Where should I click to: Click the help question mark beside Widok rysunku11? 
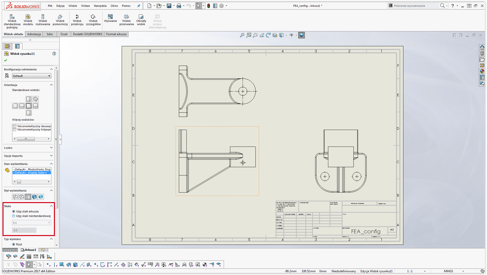tap(54, 53)
